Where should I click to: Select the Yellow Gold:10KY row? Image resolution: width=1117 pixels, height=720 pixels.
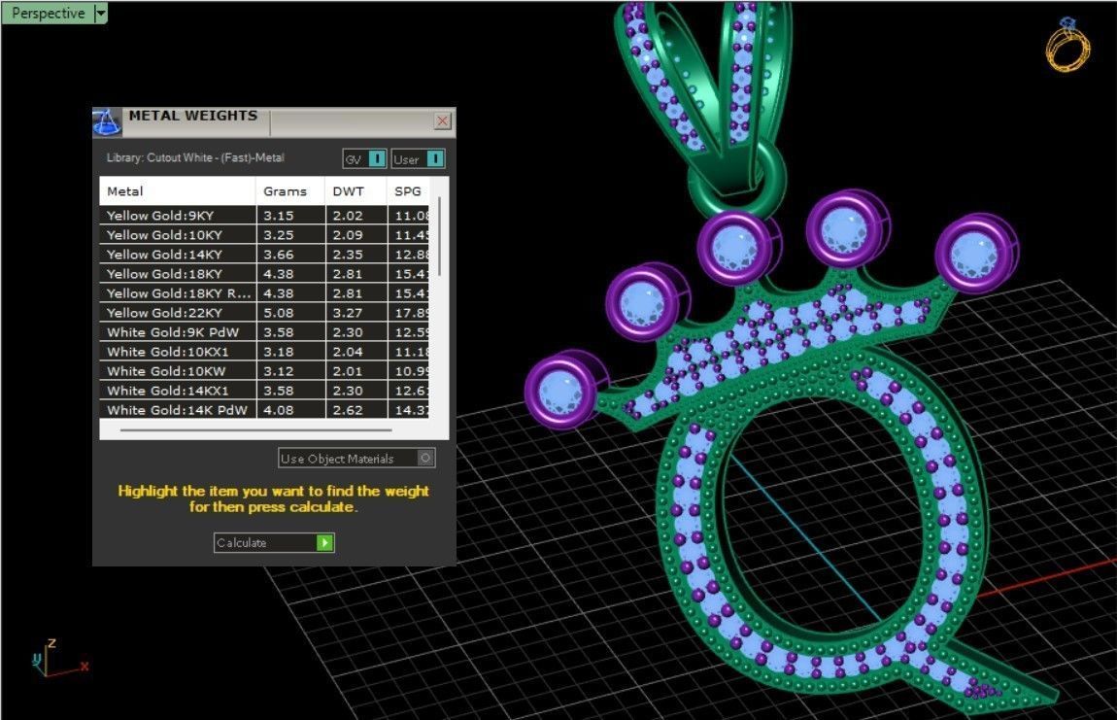coord(264,234)
